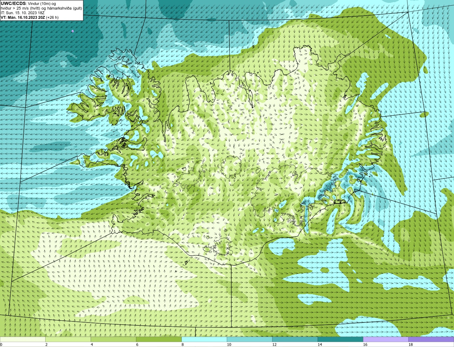Screen dimensions: 454x347
Task: Click the '12' legend scale label
Action: coord(275,345)
